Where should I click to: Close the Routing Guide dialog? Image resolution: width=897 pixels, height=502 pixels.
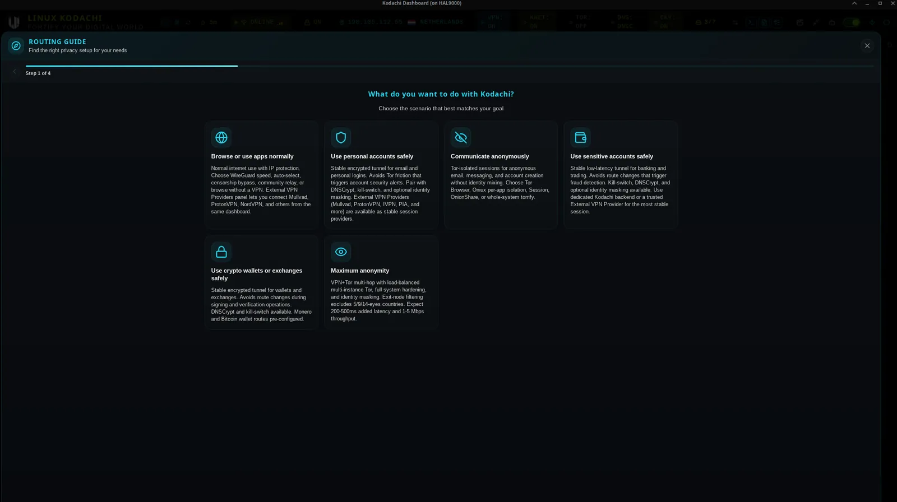pyautogui.click(x=867, y=46)
